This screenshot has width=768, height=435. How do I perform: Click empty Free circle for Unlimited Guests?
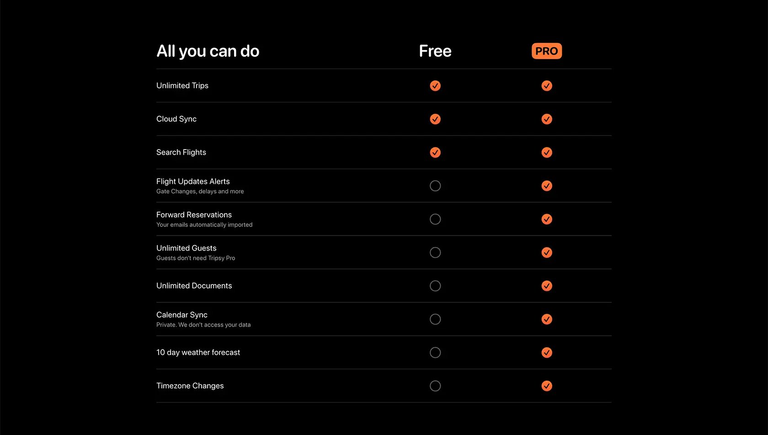click(x=435, y=252)
